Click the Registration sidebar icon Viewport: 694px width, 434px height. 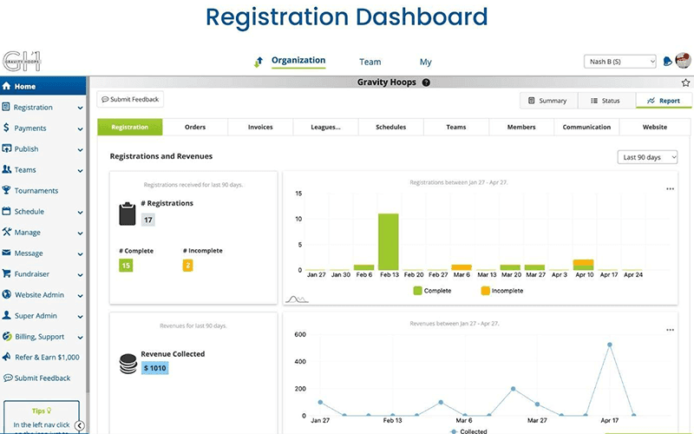point(6,107)
